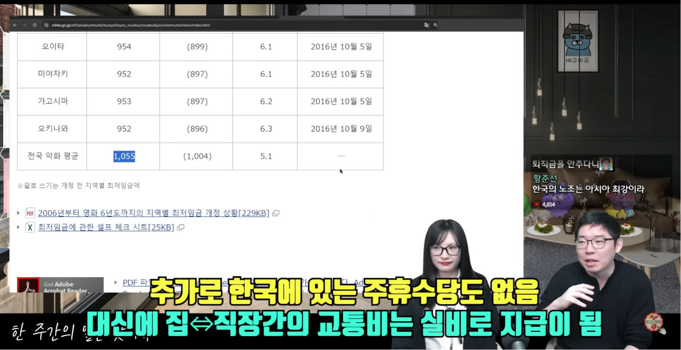Reload the page with the refresh icon

pos(35,25)
